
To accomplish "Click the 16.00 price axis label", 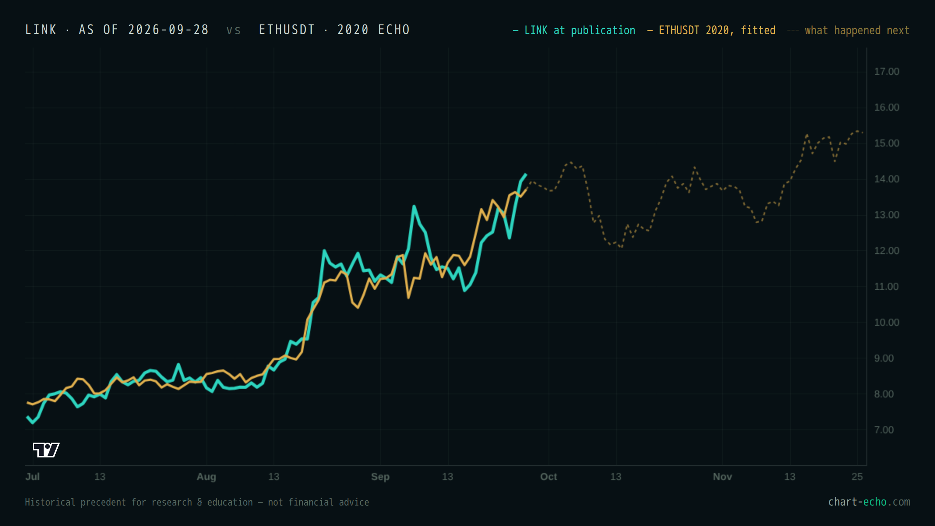I will [x=887, y=108].
